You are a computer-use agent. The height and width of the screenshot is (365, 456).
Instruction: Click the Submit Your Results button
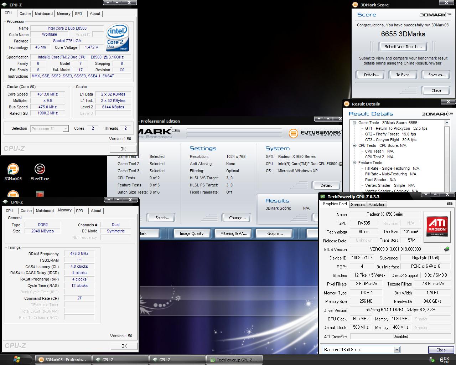click(x=403, y=47)
